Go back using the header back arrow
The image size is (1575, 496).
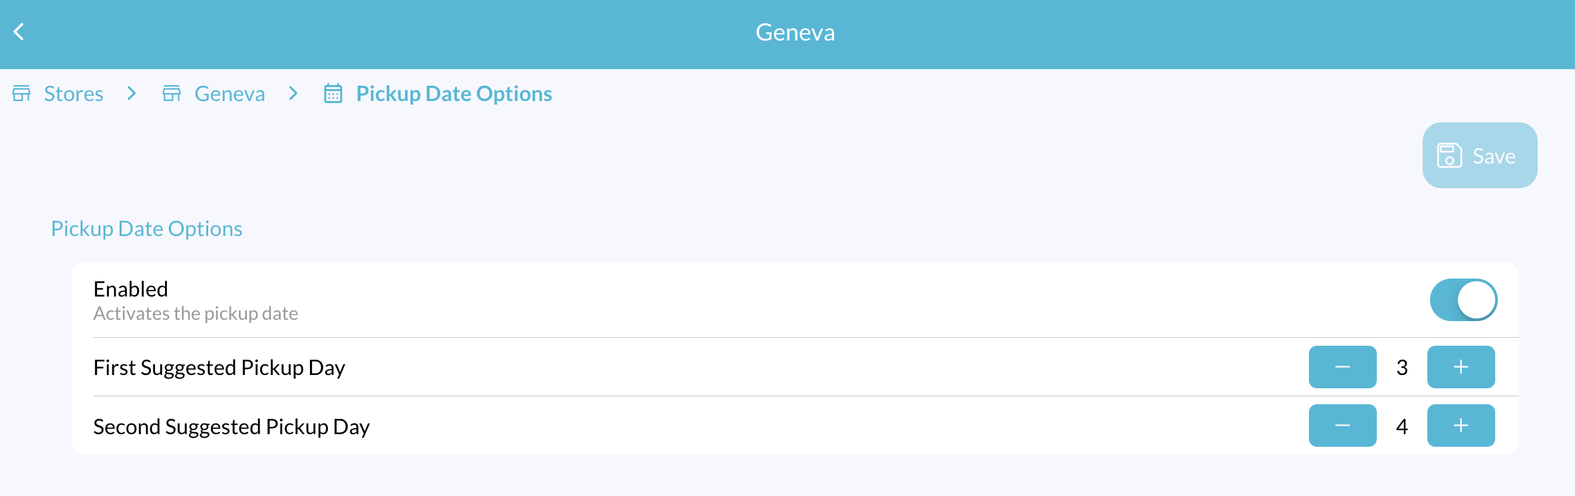pyautogui.click(x=19, y=31)
